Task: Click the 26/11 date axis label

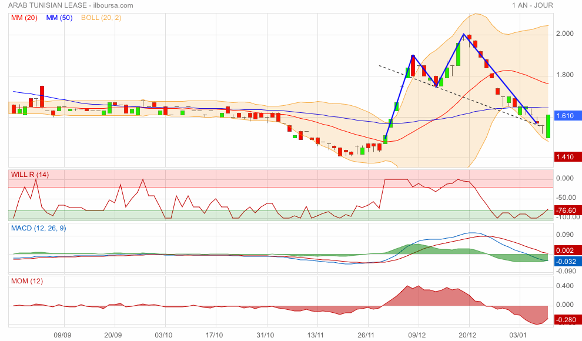Action: point(366,335)
